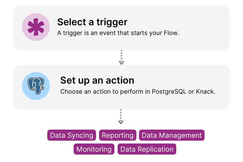The image size is (243, 162).
Task: Open the "Set up an action" heading
Action: (97, 80)
